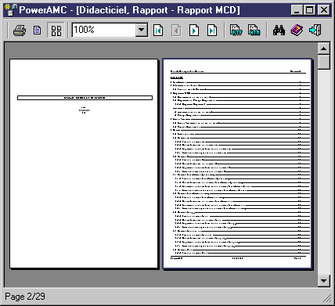The image size is (335, 306).
Task: Open the 100% zoom dropdown arrow
Action: pos(141,30)
